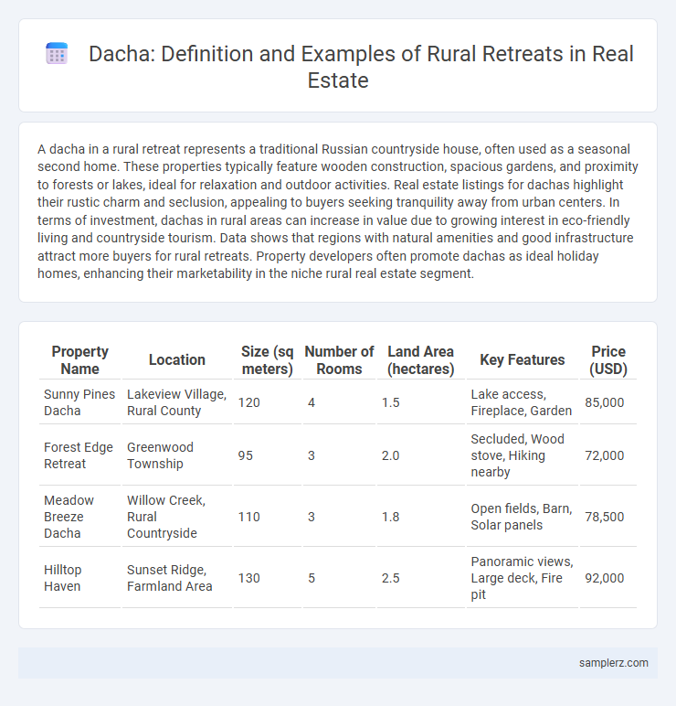Viewport: 676px width, 706px height.
Task: Click the land area value '2.0'
Action: (x=390, y=455)
